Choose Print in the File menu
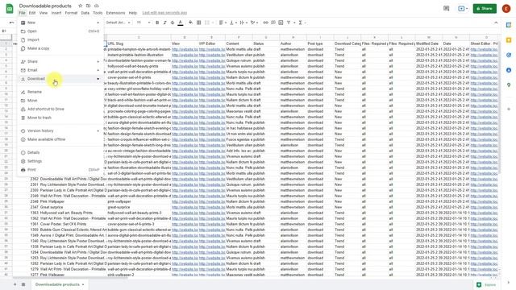516x290 pixels. [60, 170]
